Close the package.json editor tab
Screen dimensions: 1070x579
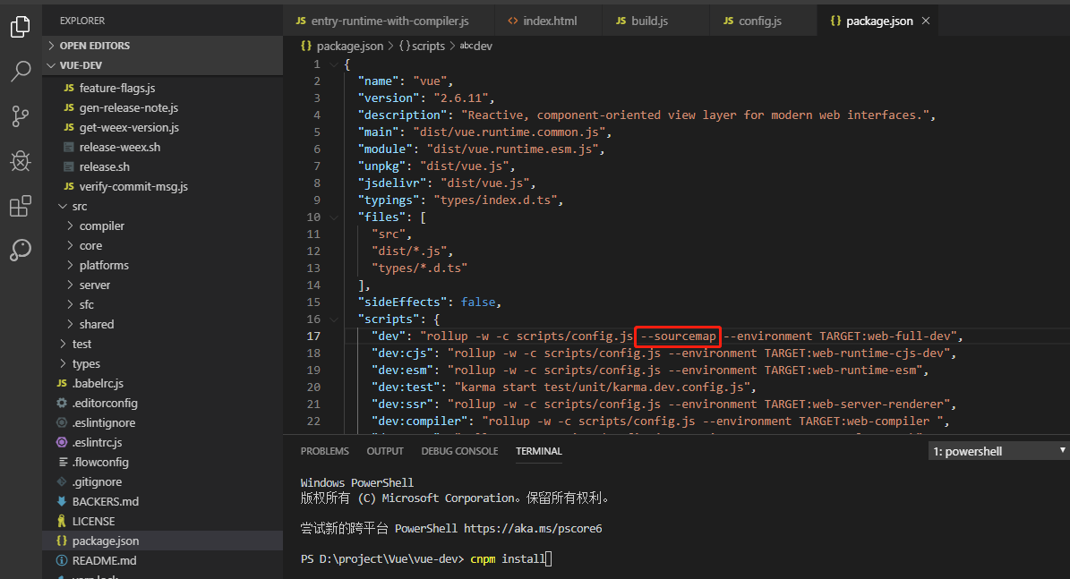(x=925, y=21)
